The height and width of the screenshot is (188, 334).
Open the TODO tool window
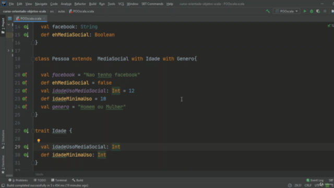[x=40, y=180]
